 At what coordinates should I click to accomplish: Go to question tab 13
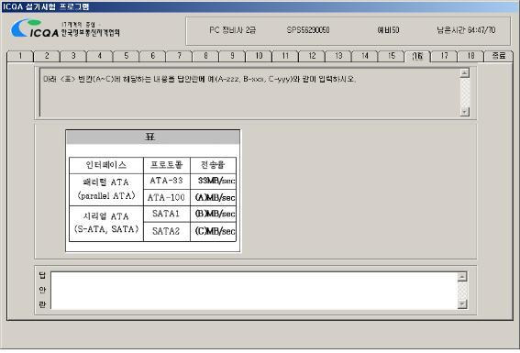coord(338,56)
